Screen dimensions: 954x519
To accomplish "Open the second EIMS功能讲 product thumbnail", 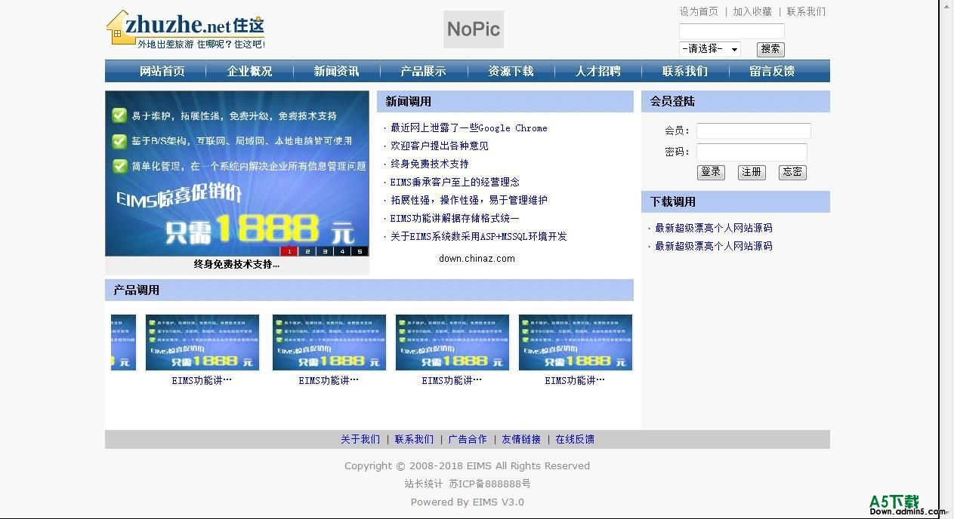I will click(329, 342).
